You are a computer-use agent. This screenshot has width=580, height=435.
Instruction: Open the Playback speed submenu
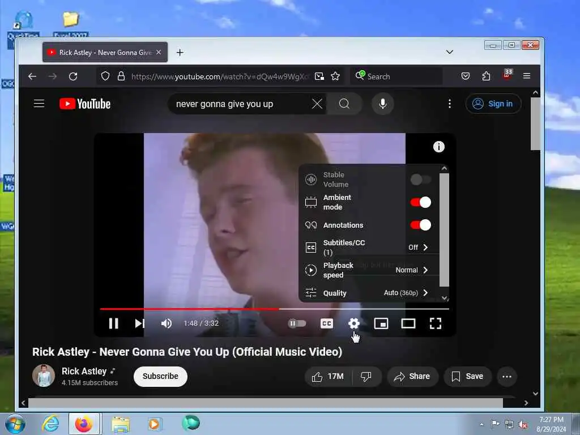pos(369,270)
